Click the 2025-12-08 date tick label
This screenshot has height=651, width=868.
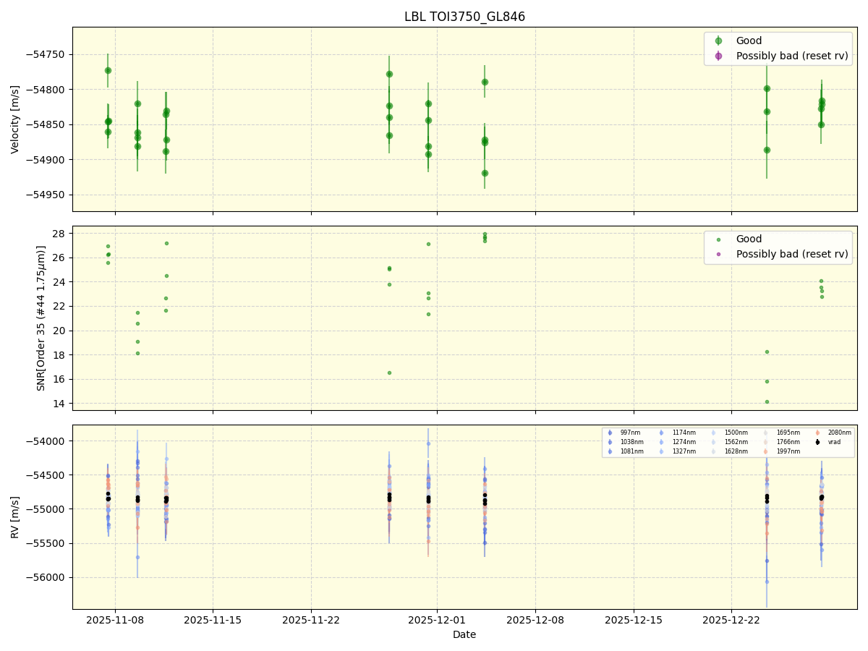[535, 620]
